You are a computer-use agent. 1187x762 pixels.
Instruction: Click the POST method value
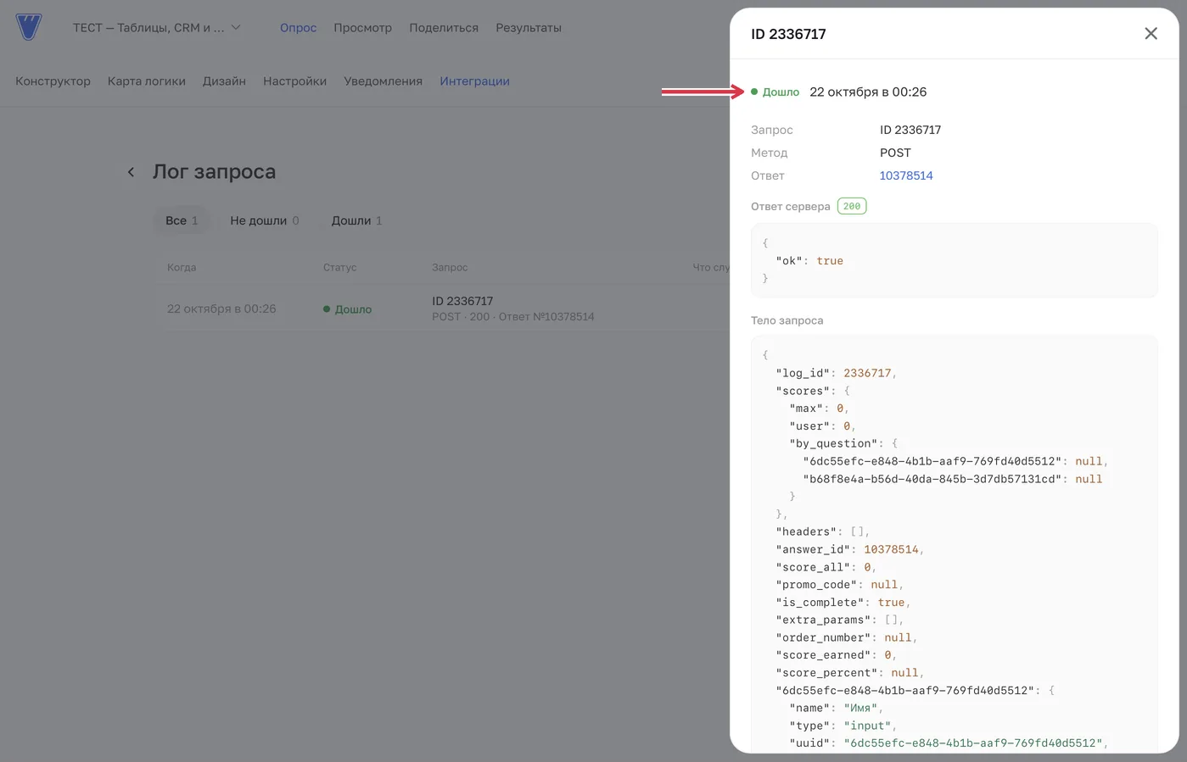tap(895, 153)
